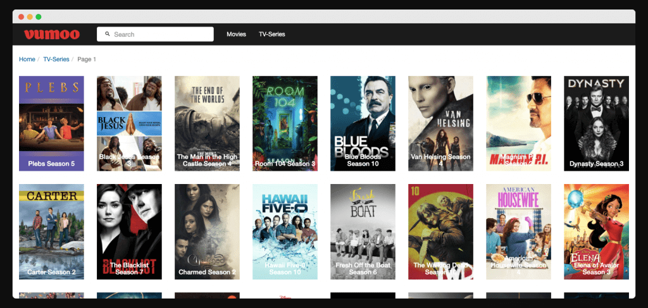The height and width of the screenshot is (308, 648).
Task: Open the Charmed Season 2 poster
Action: tap(207, 231)
